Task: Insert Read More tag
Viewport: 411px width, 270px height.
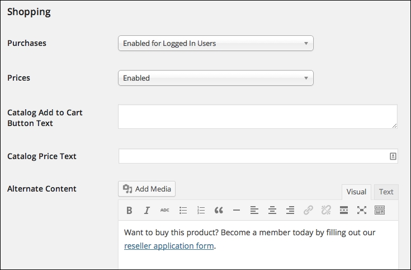Action: pyautogui.click(x=344, y=210)
